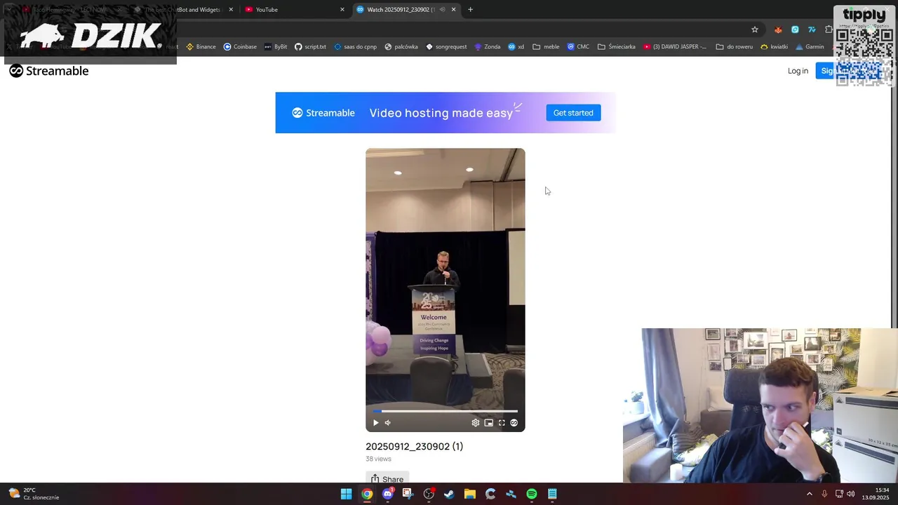This screenshot has width=898, height=505.
Task: Open Discord from the taskbar
Action: click(387, 494)
